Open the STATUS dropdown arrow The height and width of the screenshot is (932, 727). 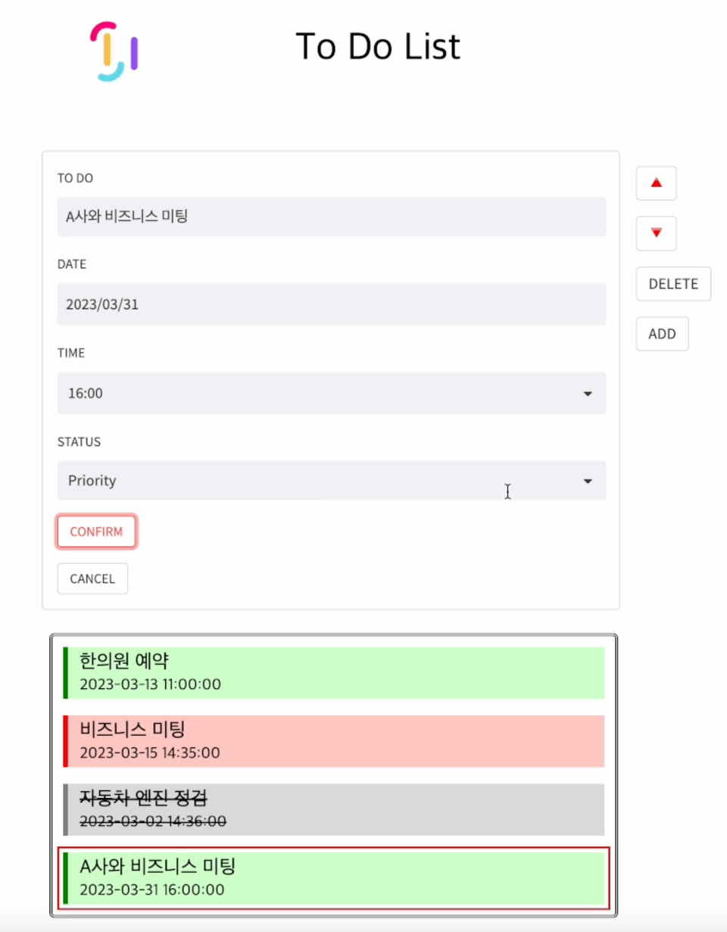(588, 481)
